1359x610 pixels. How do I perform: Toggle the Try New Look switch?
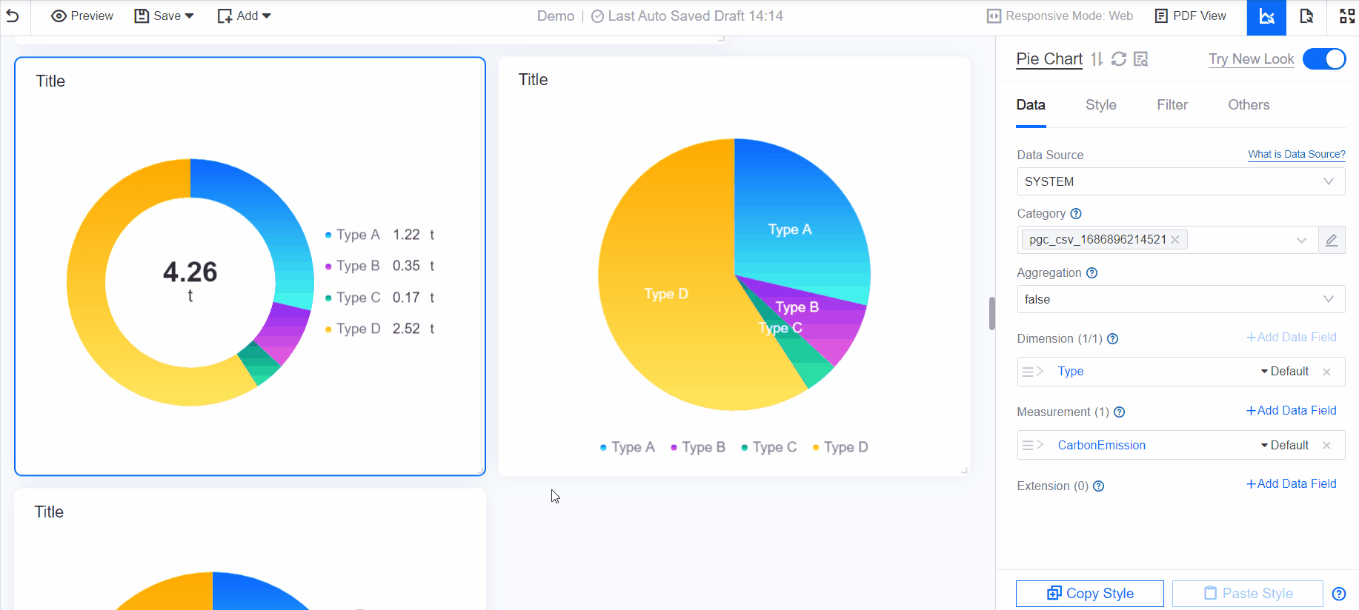tap(1323, 59)
